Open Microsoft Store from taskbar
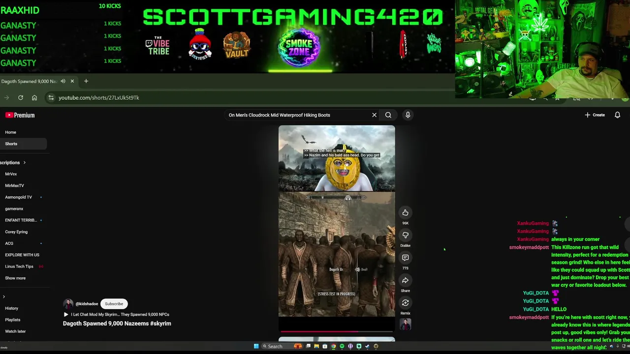 [325, 346]
